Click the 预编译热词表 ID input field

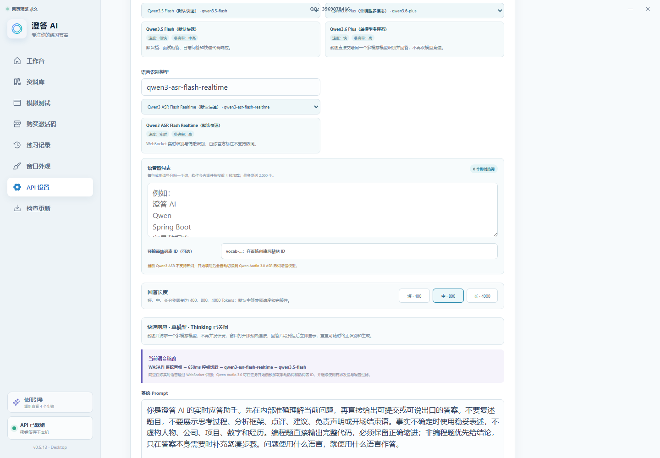[x=359, y=251]
